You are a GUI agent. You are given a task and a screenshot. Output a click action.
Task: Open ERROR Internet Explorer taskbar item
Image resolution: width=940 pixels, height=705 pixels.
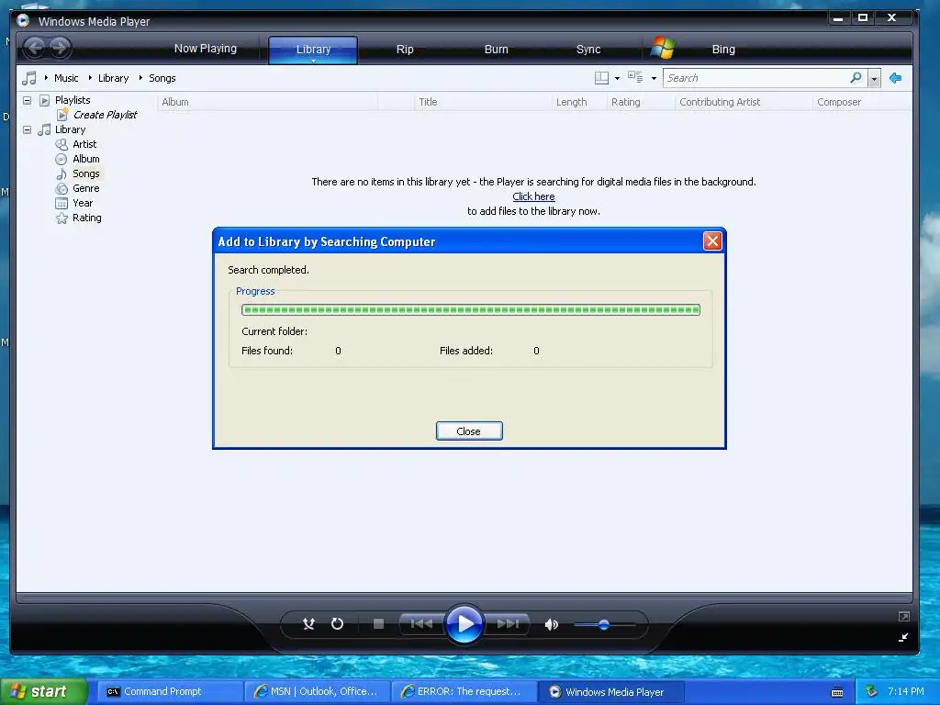tap(464, 691)
